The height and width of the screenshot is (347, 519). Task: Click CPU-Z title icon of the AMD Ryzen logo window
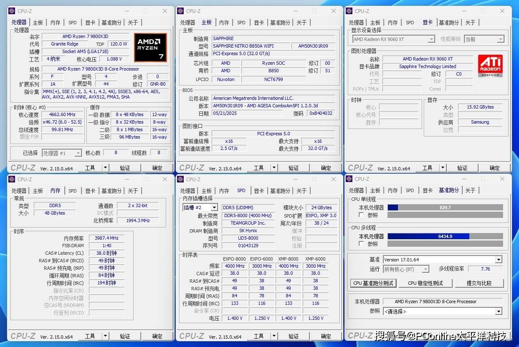11,11
